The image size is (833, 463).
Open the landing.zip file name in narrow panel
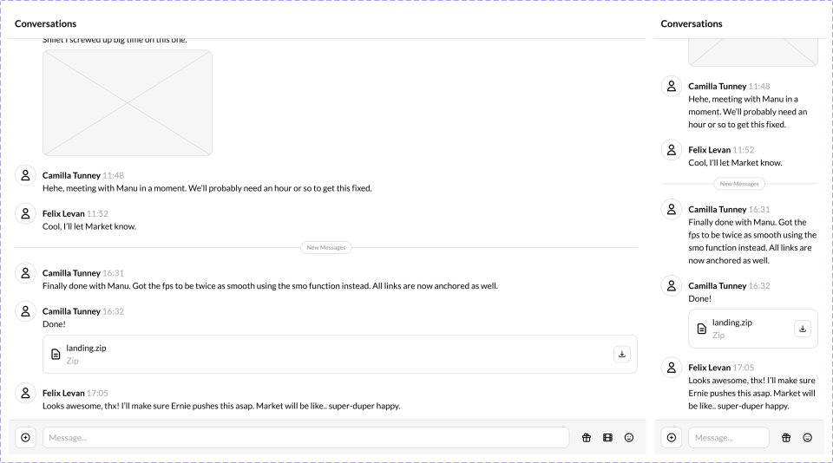click(731, 323)
